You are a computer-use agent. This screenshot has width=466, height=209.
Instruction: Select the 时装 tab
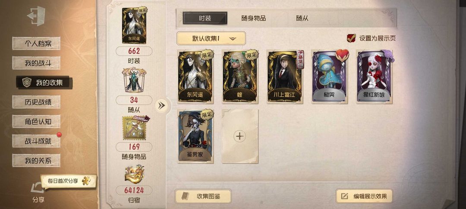click(x=205, y=18)
